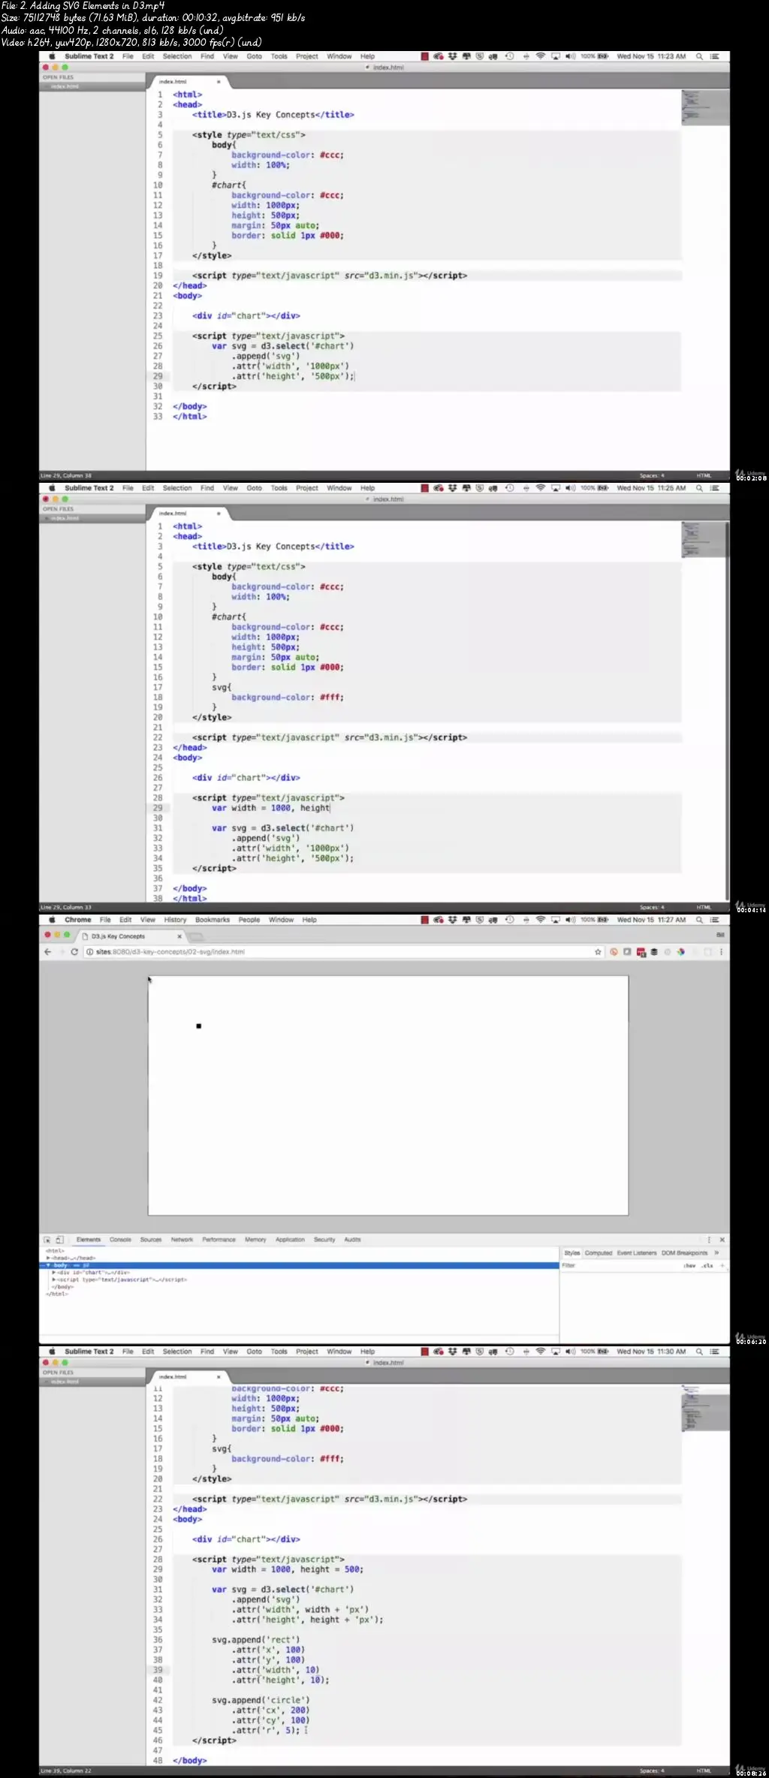This screenshot has height=1778, width=769.
Task: Click the HTML syntax selector in the 11:30 AM status bar
Action: (704, 1770)
